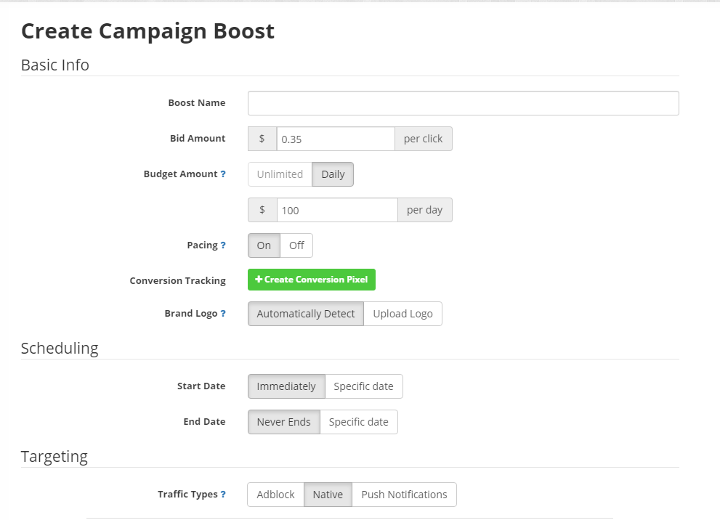Pick Specific date for End Date
Viewport: 720px width, 520px height.
point(358,422)
